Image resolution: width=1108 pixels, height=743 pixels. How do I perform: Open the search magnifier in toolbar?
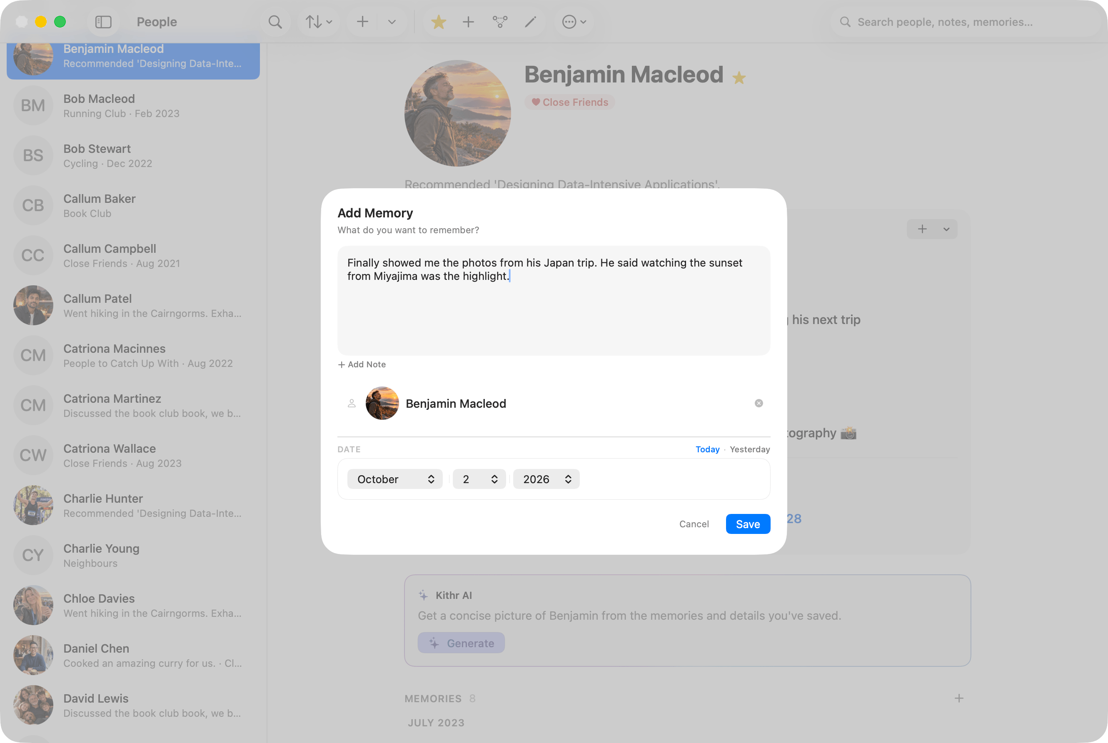click(x=275, y=22)
